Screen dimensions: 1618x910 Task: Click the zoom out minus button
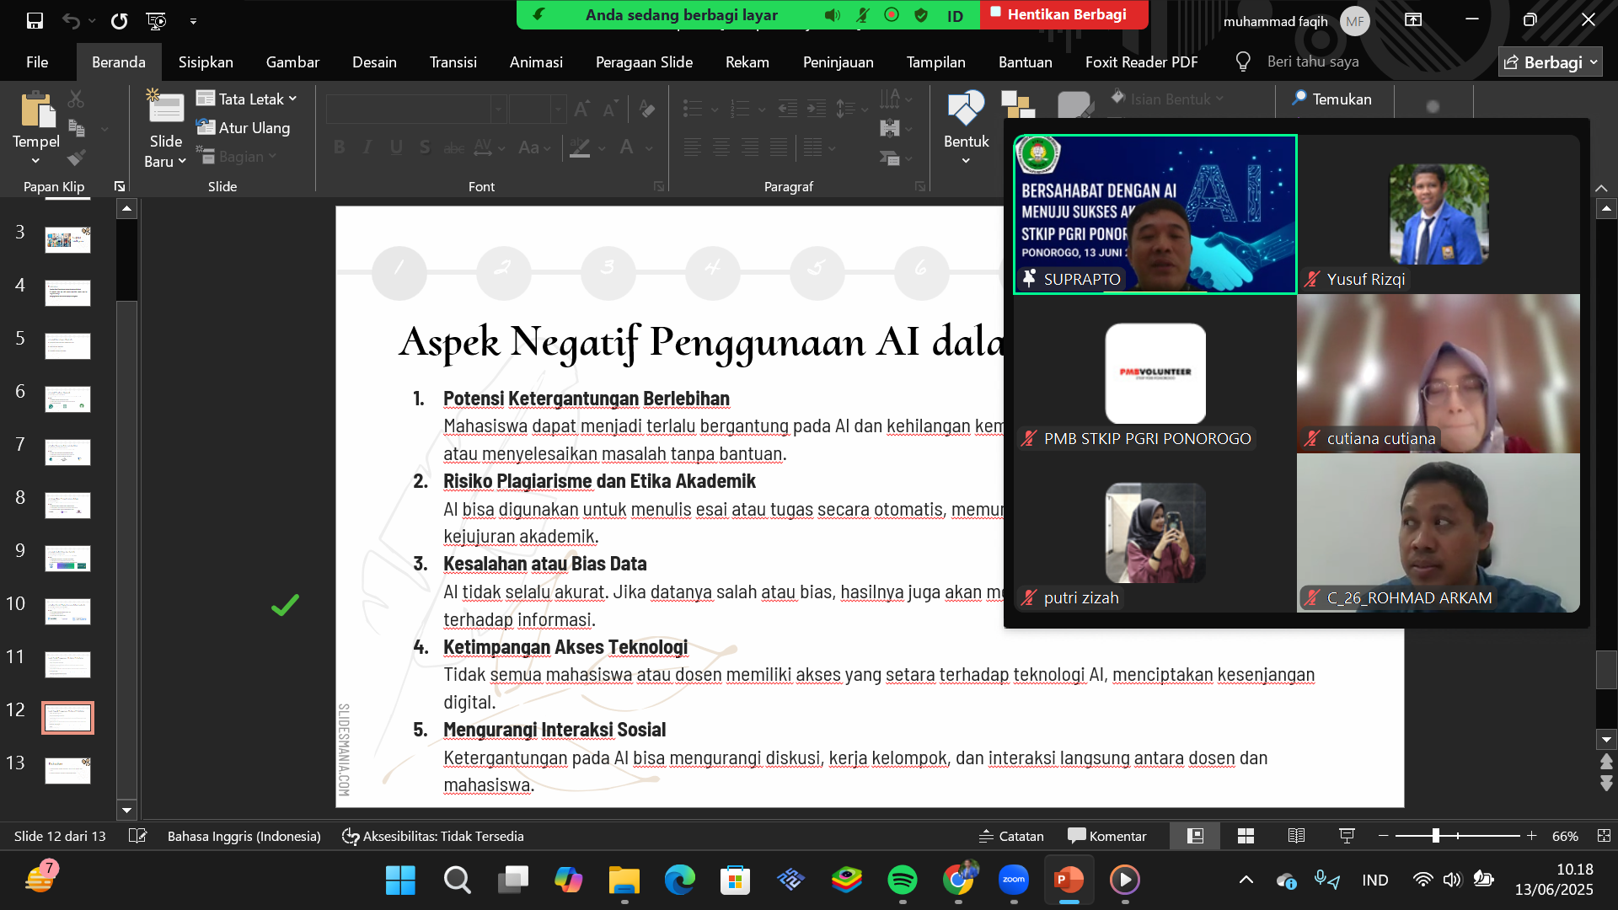(1383, 836)
